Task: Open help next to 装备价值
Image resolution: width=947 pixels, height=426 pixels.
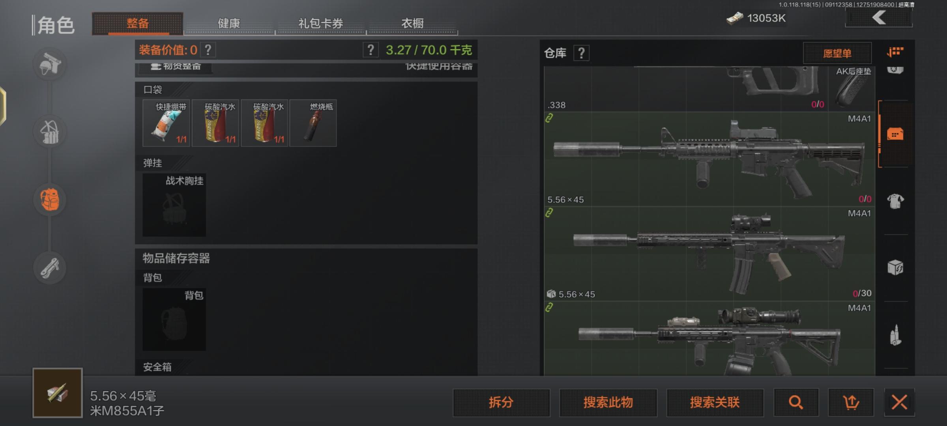Action: 208,50
